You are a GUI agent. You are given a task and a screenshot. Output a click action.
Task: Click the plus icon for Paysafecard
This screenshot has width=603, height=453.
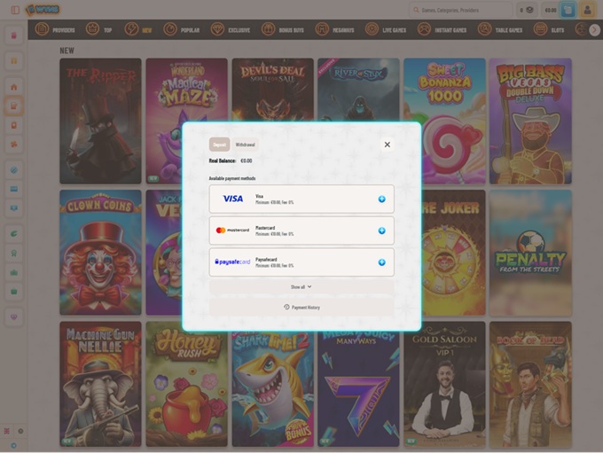(381, 262)
